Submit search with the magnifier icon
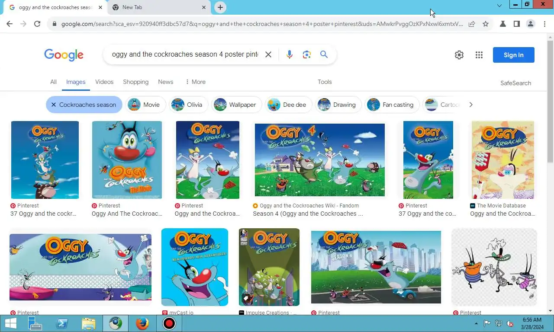This screenshot has width=554, height=332. (324, 54)
